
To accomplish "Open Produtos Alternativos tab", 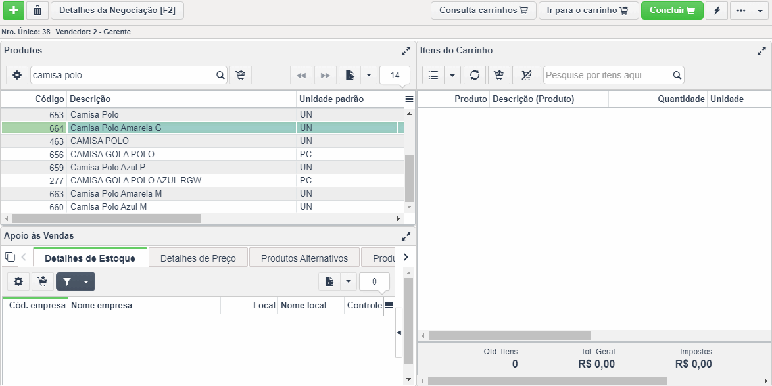I will point(304,258).
